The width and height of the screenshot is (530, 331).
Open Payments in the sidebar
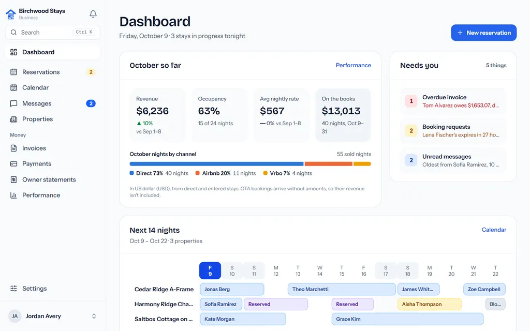(x=53, y=164)
